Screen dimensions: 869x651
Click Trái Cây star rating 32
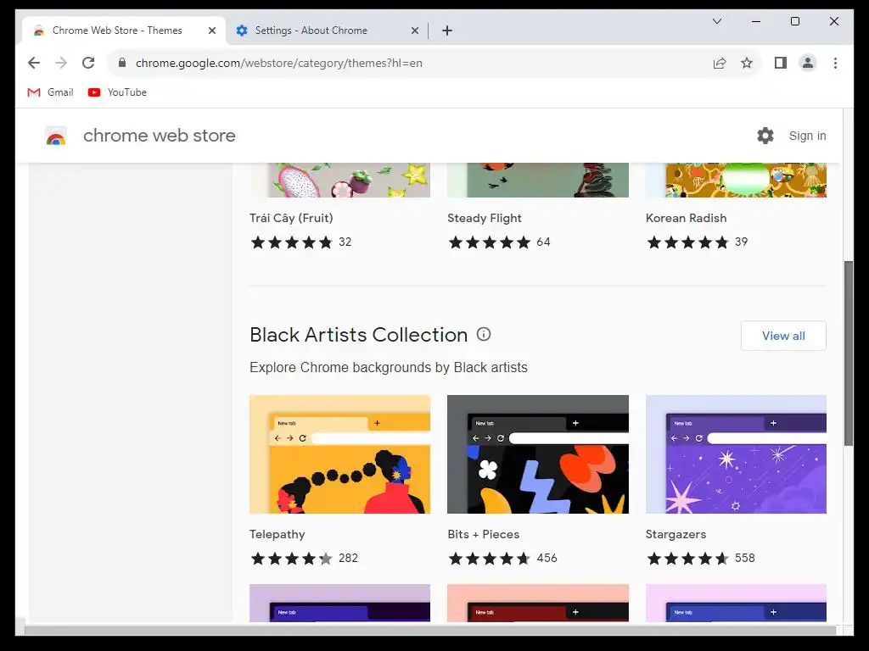pos(301,242)
